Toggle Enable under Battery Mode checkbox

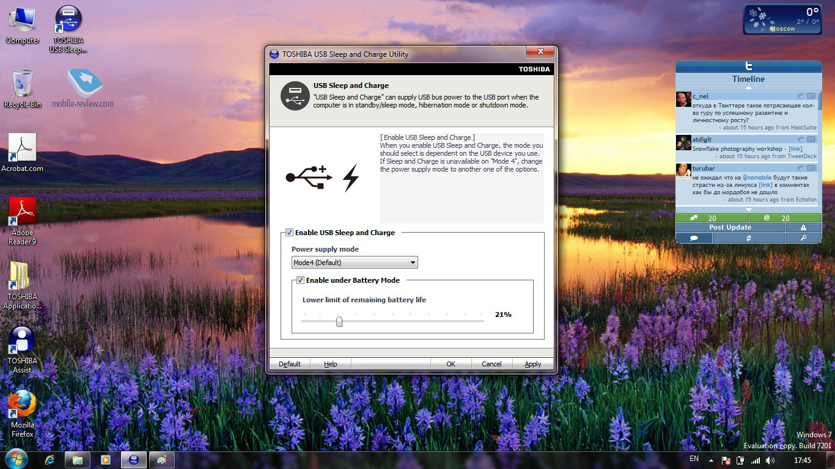coord(301,280)
